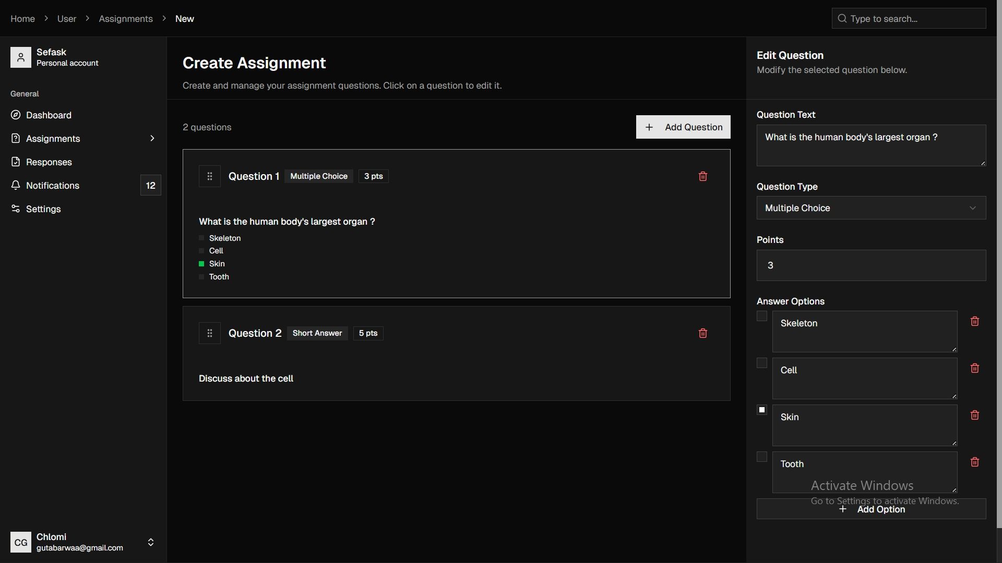Delete the Tooth answer option

(974, 462)
